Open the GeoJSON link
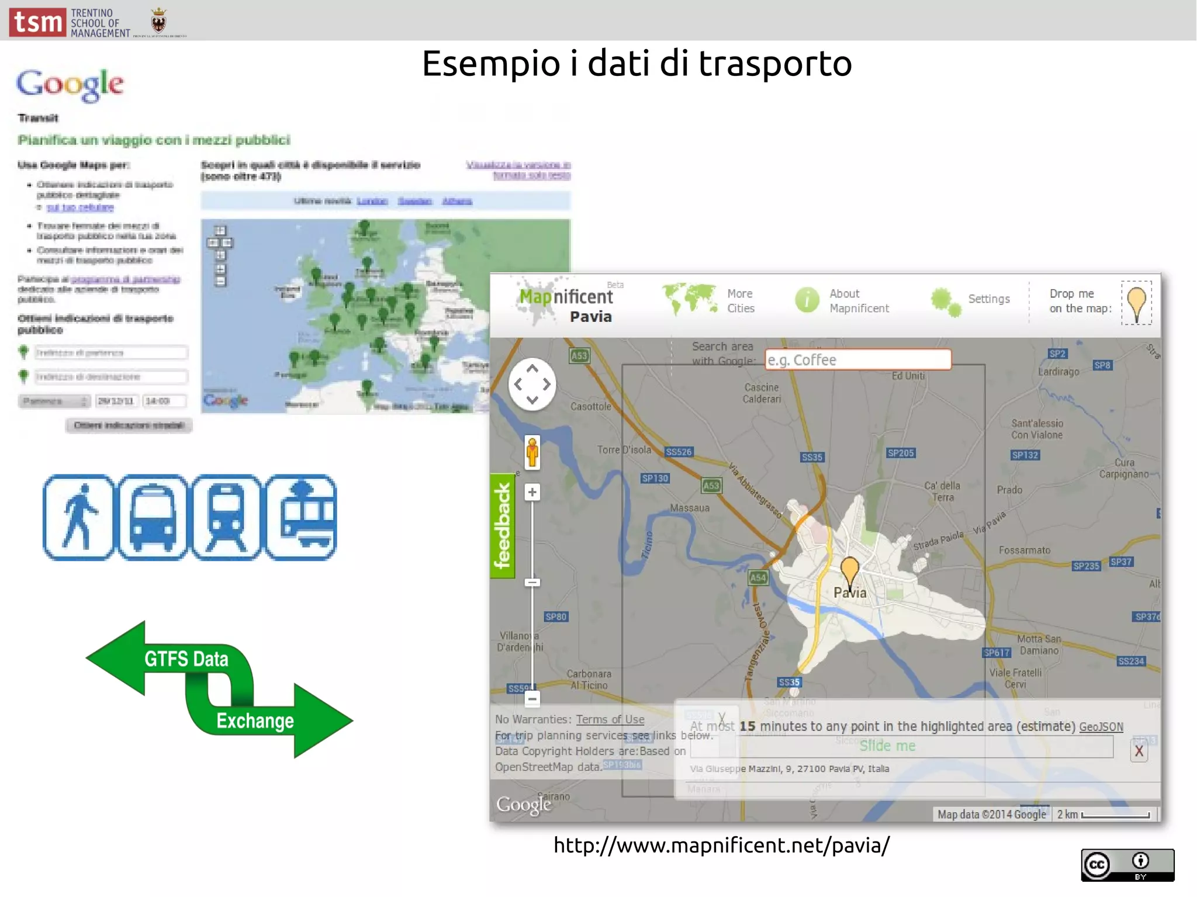 pos(1101,727)
